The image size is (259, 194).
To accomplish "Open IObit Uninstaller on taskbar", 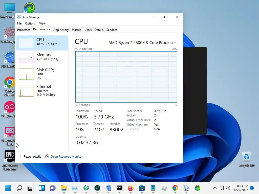I will [x=97, y=188].
